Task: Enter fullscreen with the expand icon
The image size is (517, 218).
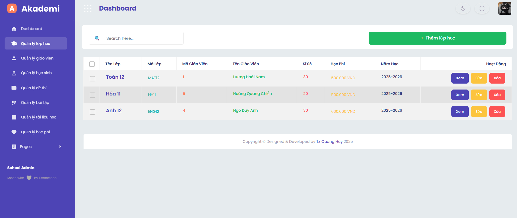Action: [482, 8]
